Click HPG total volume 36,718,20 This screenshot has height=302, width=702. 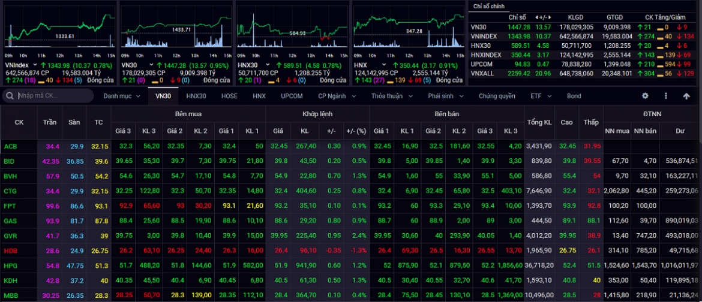[538, 266]
